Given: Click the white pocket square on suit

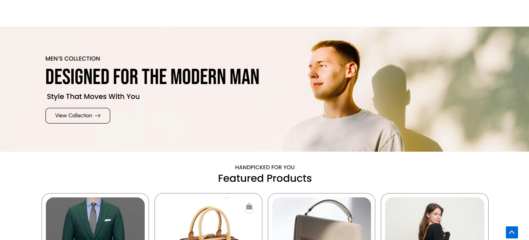Looking at the screenshot, I should click(108, 220).
